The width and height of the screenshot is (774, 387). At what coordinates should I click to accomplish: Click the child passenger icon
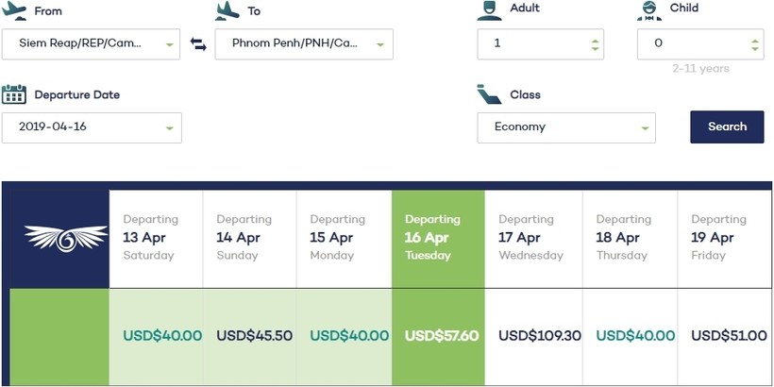[x=648, y=9]
